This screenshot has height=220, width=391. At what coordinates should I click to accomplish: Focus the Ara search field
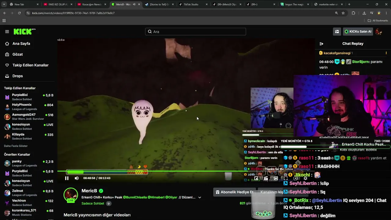(195, 31)
